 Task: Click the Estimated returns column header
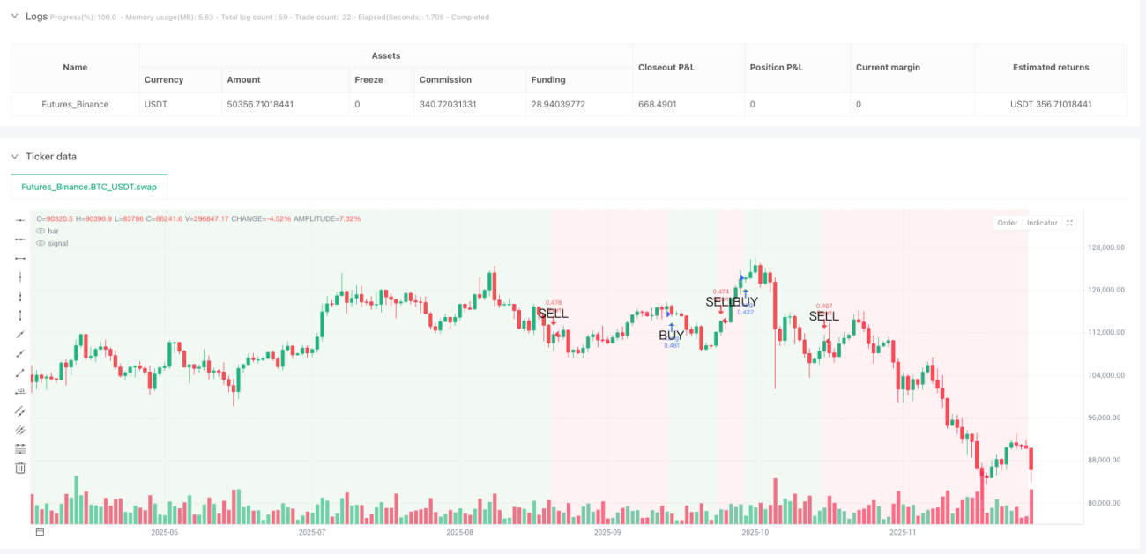coord(1051,67)
